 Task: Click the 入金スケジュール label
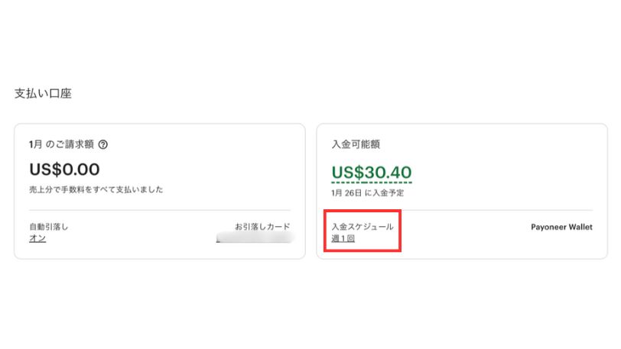(363, 227)
